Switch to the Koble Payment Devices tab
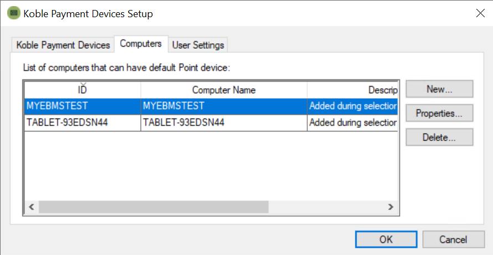 coord(63,45)
